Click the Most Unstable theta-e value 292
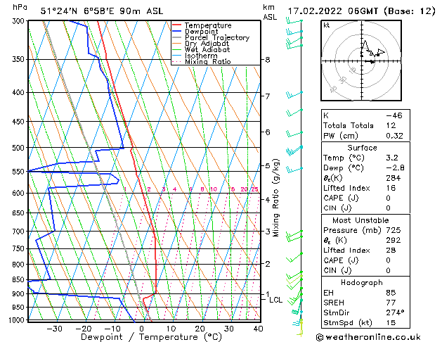Image resolution: width=442 pixels, height=342 pixels. click(x=394, y=240)
